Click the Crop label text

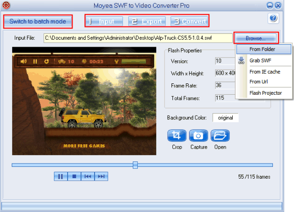[x=177, y=147]
